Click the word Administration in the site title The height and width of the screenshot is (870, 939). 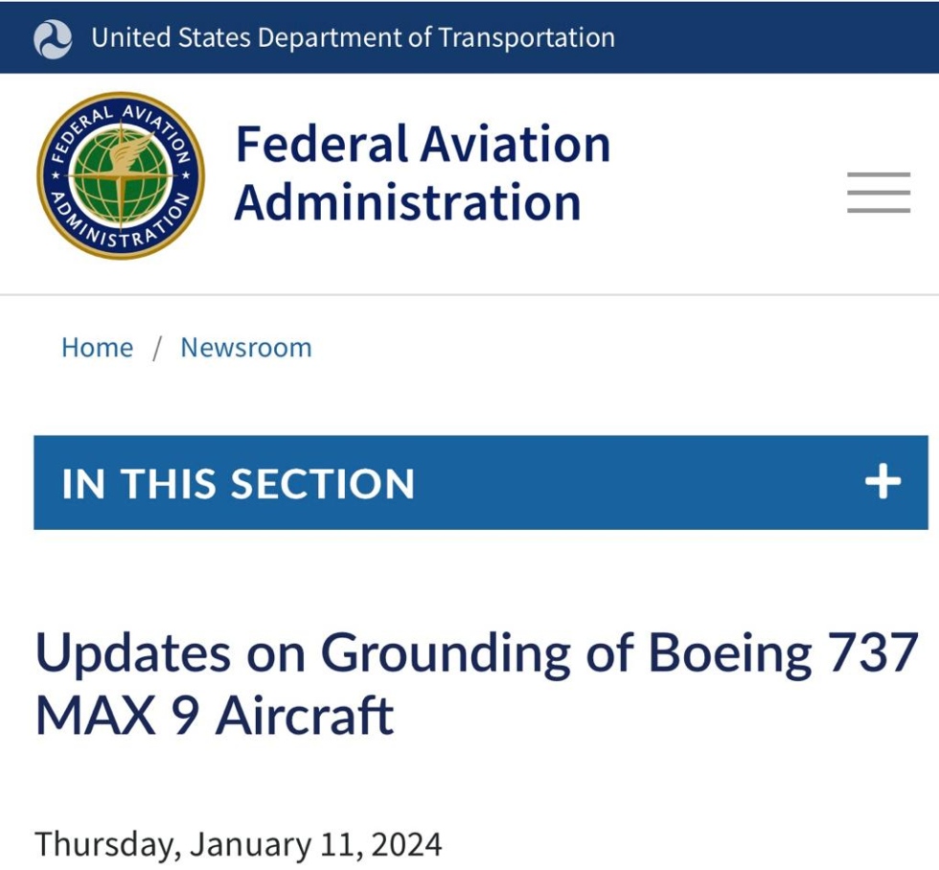408,202
